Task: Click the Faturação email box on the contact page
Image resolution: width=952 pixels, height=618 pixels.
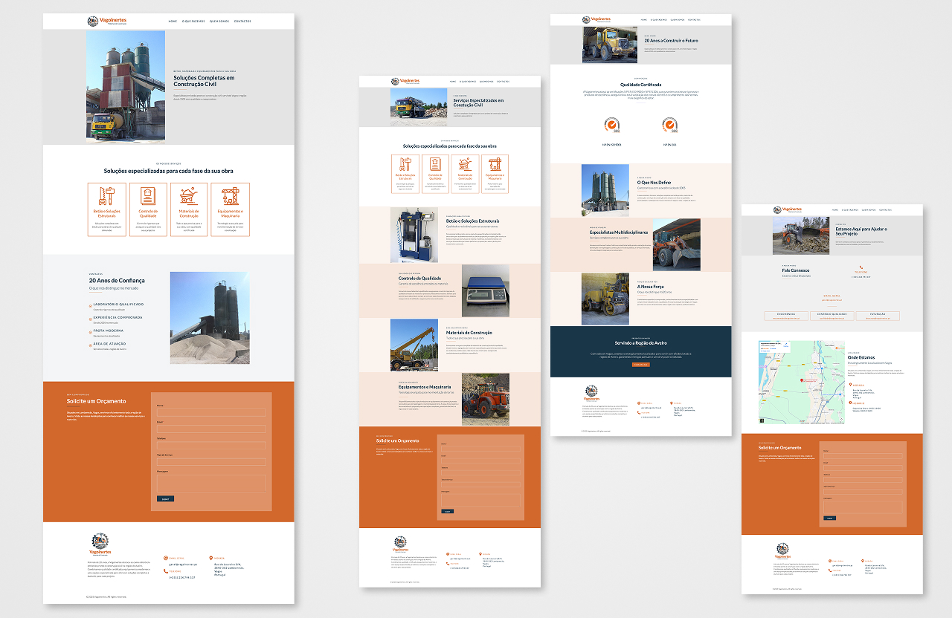Action: (x=878, y=316)
